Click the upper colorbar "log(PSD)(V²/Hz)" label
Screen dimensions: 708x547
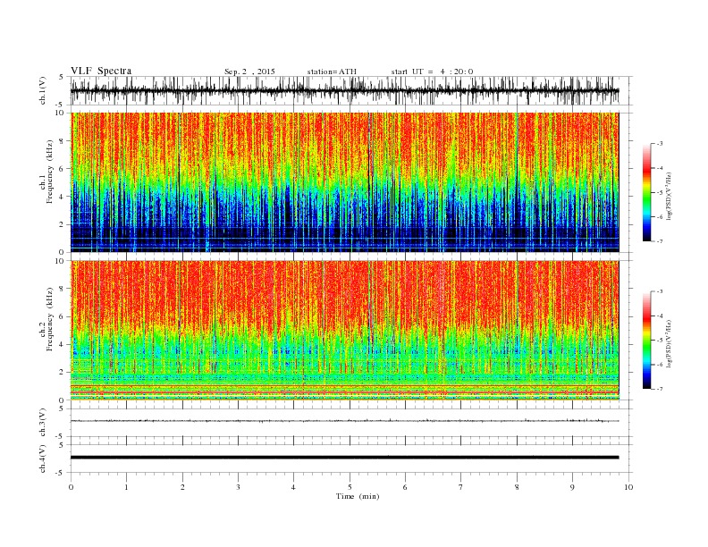(x=669, y=196)
